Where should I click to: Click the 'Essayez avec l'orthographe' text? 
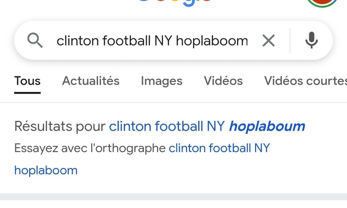(x=90, y=148)
